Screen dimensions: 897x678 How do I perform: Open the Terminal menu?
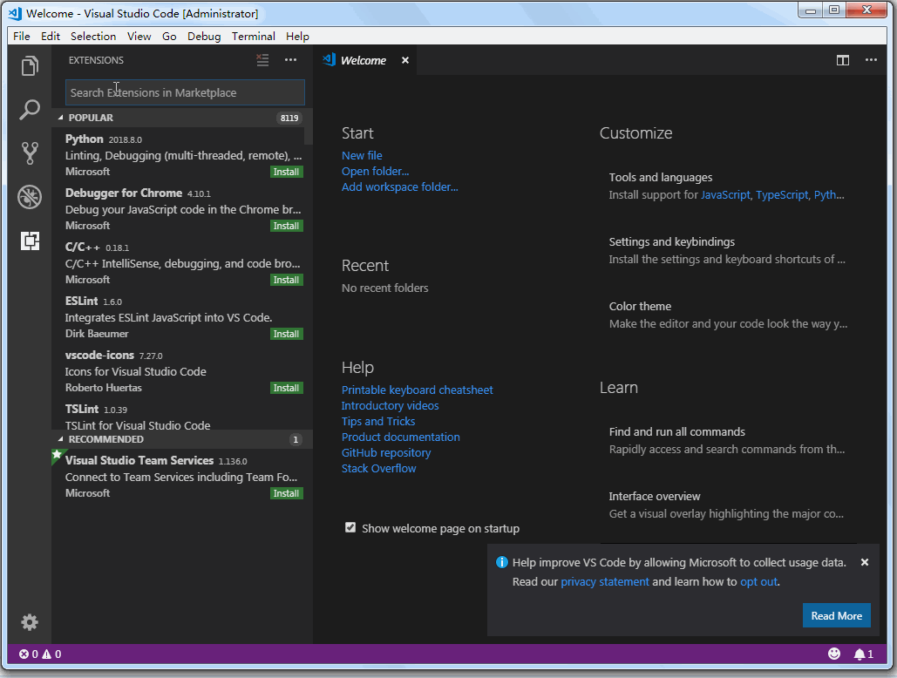[x=254, y=36]
